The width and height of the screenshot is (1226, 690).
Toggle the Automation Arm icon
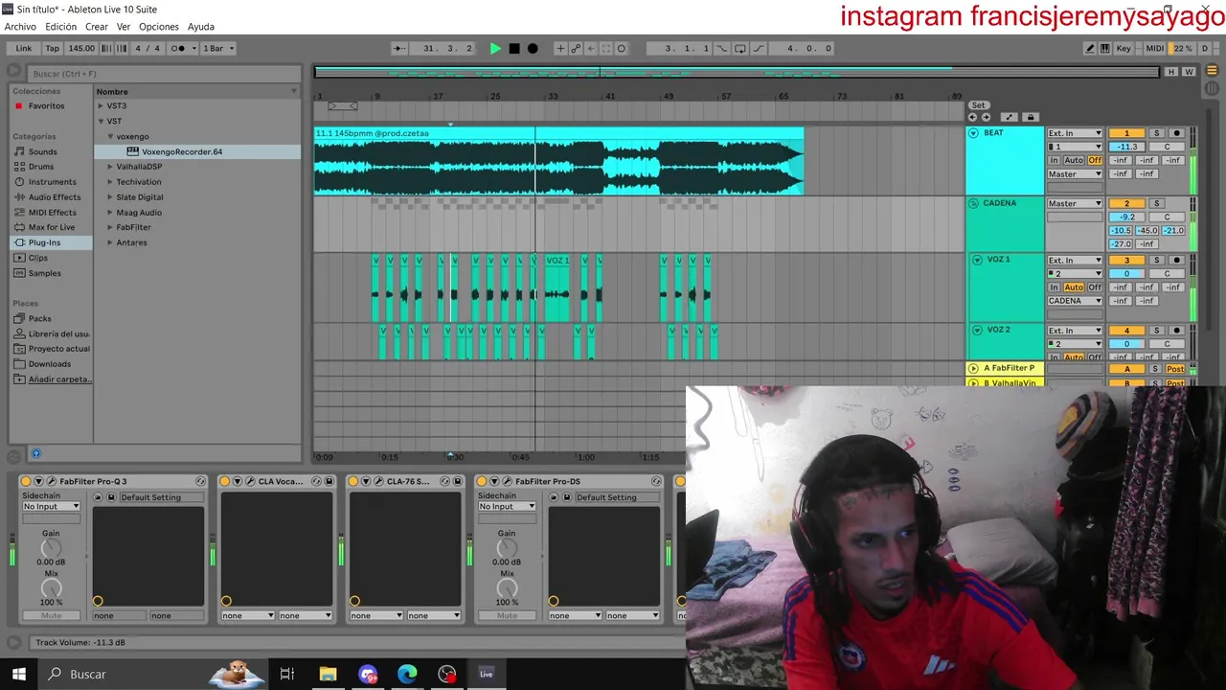pos(576,48)
